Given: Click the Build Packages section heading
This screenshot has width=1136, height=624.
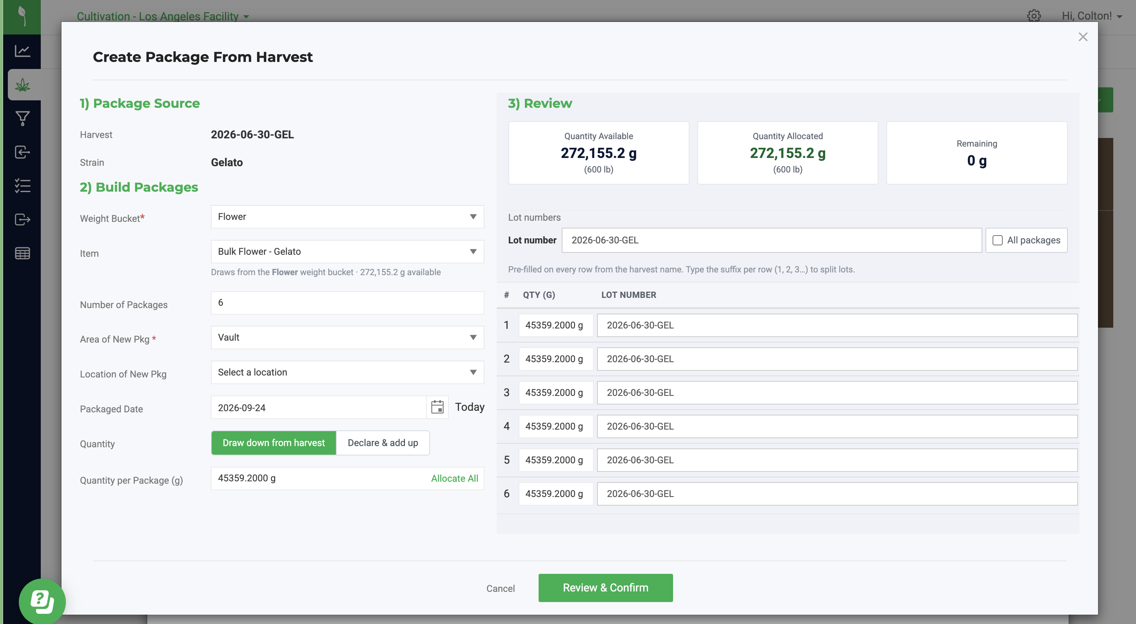Looking at the screenshot, I should 139,187.
